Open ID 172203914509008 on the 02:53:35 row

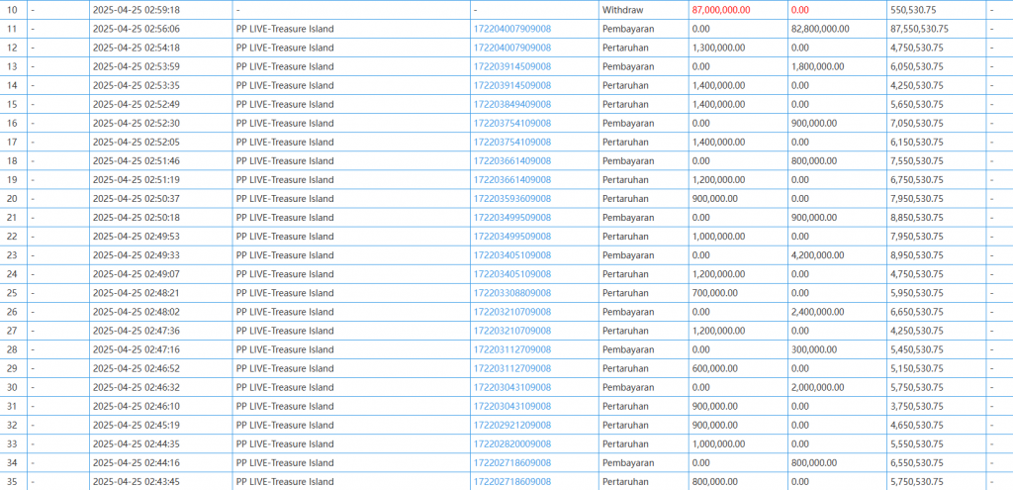(x=512, y=85)
